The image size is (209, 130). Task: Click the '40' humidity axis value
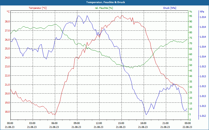pyautogui.click(x=191, y=76)
